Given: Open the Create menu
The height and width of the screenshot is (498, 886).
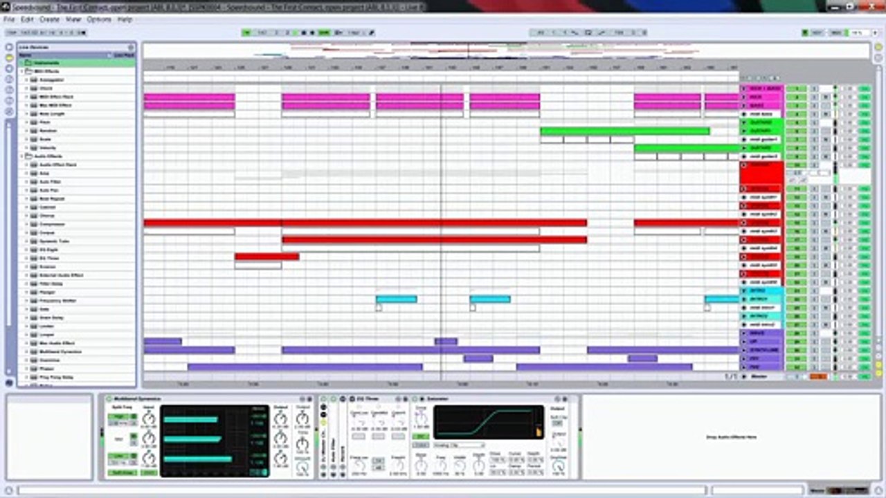Looking at the screenshot, I should tap(49, 19).
